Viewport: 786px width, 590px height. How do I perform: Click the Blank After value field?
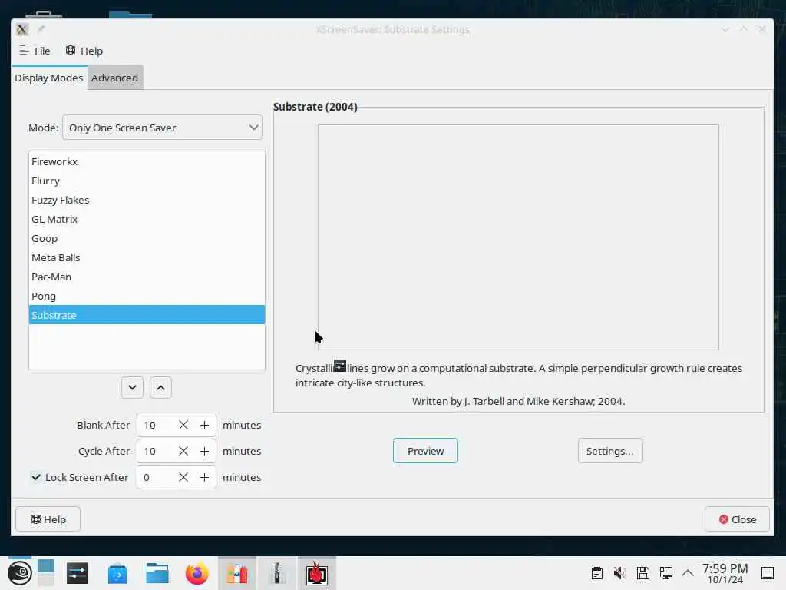155,425
